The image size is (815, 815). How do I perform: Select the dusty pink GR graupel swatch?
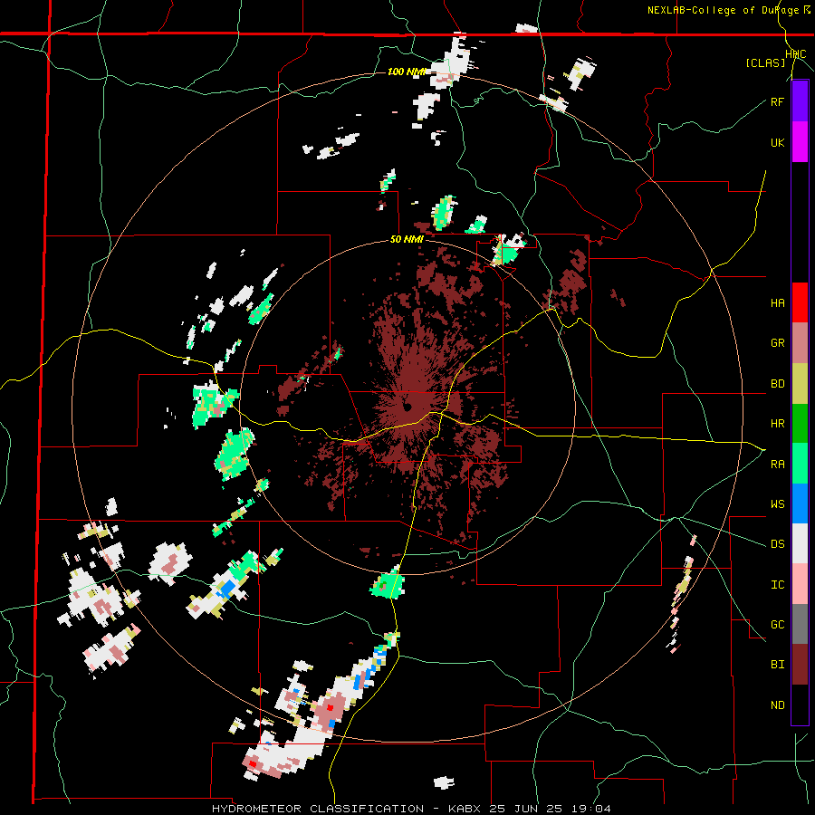point(800,343)
